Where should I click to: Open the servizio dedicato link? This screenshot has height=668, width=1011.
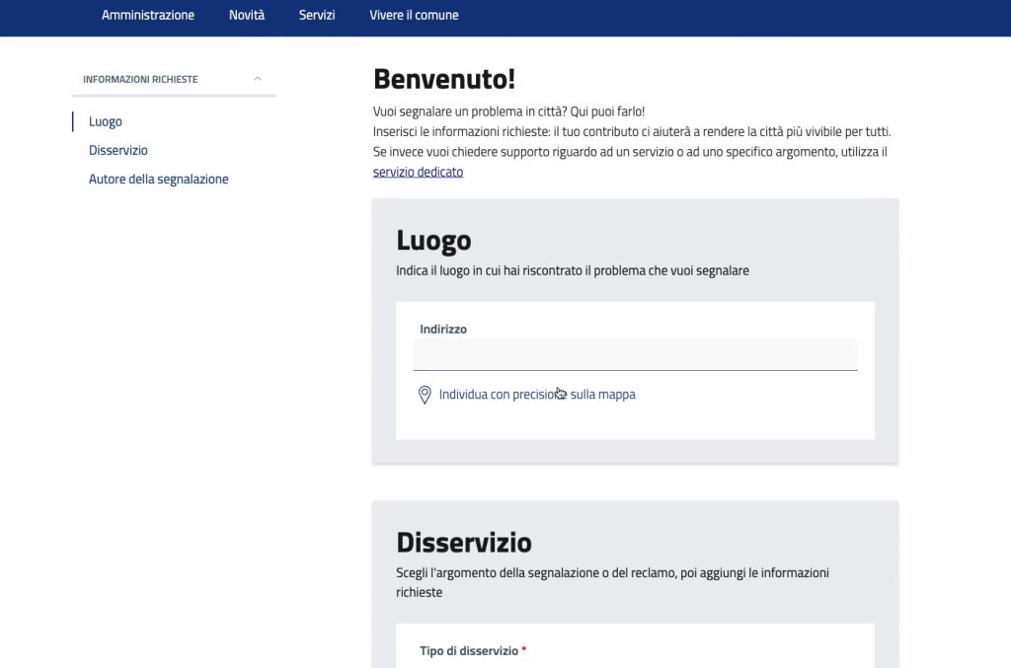coord(418,171)
